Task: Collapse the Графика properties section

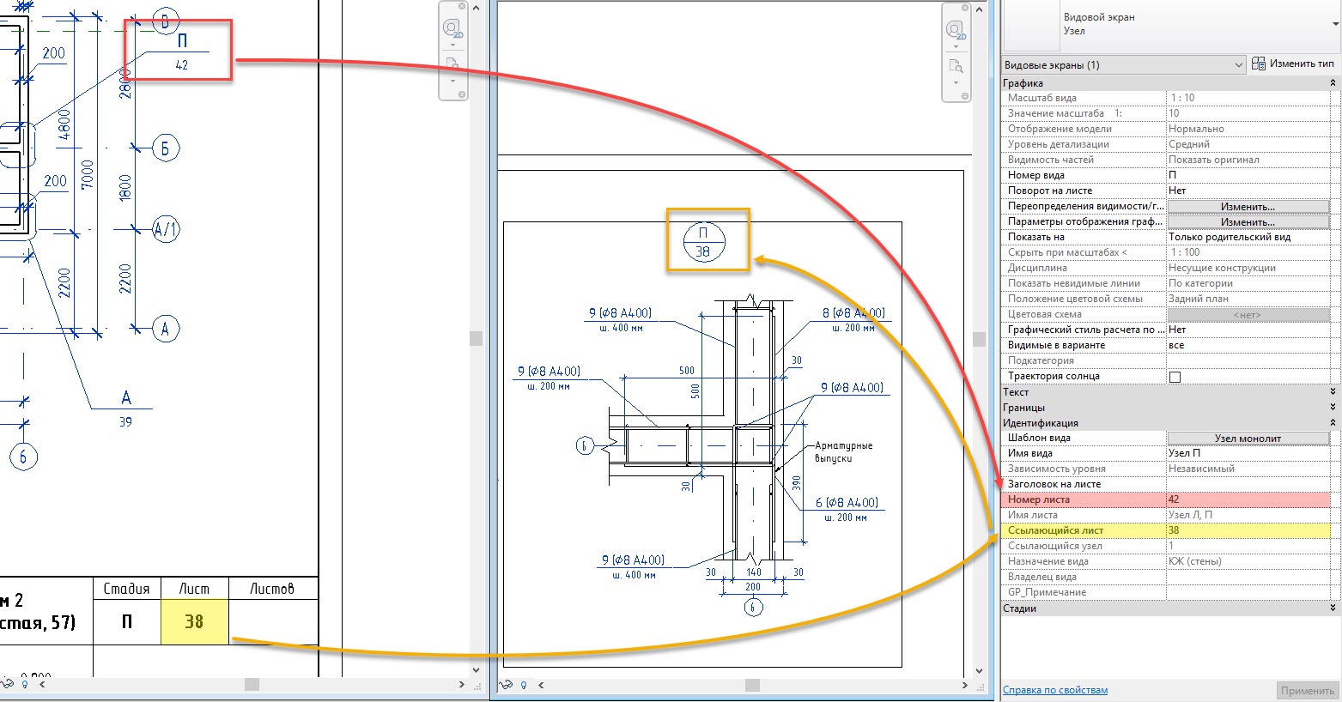Action: 1333,83
